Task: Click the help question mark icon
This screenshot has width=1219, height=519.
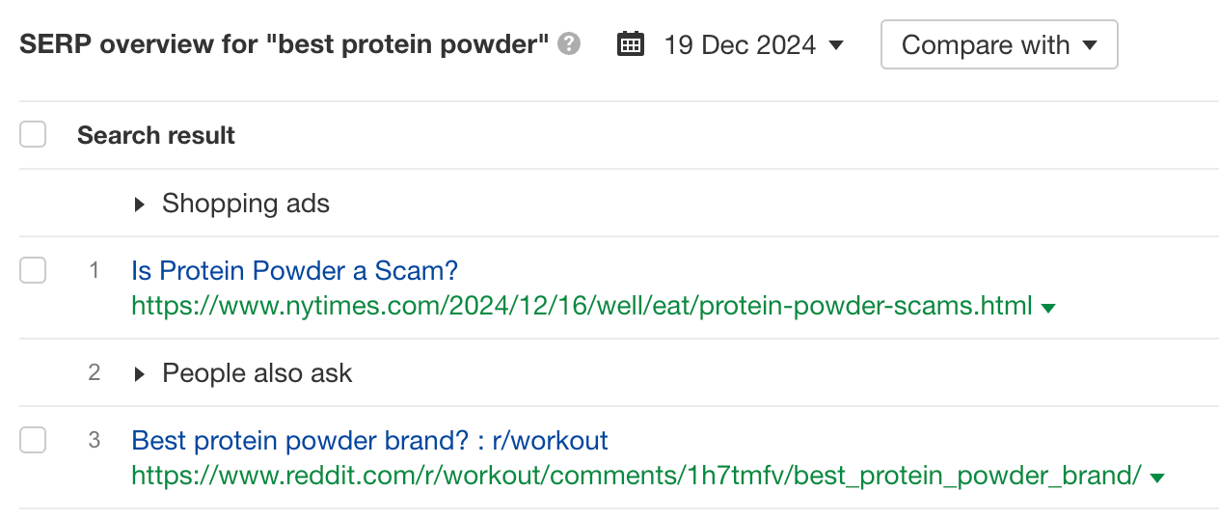Action: click(570, 44)
